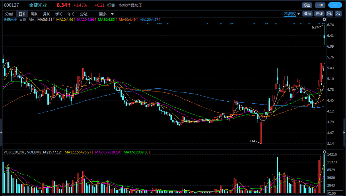Click the blue minimize pill button
The image size is (346, 196).
click(x=335, y=5)
